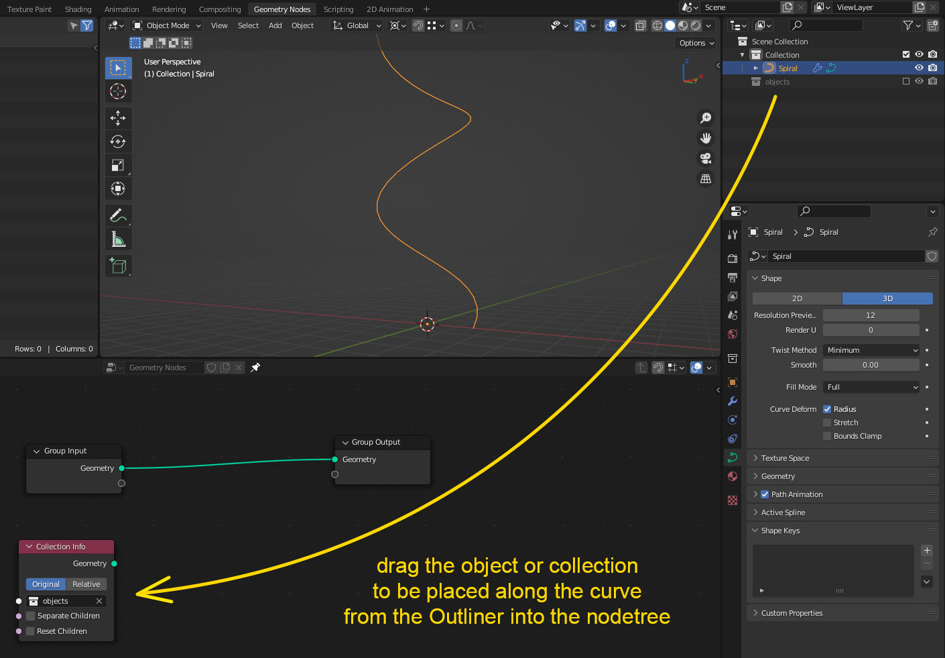Viewport: 945px width, 658px height.
Task: Switch curve shape to 2D
Action: point(796,298)
